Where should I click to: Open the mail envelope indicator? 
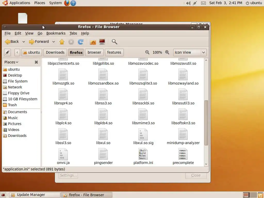[203, 3]
